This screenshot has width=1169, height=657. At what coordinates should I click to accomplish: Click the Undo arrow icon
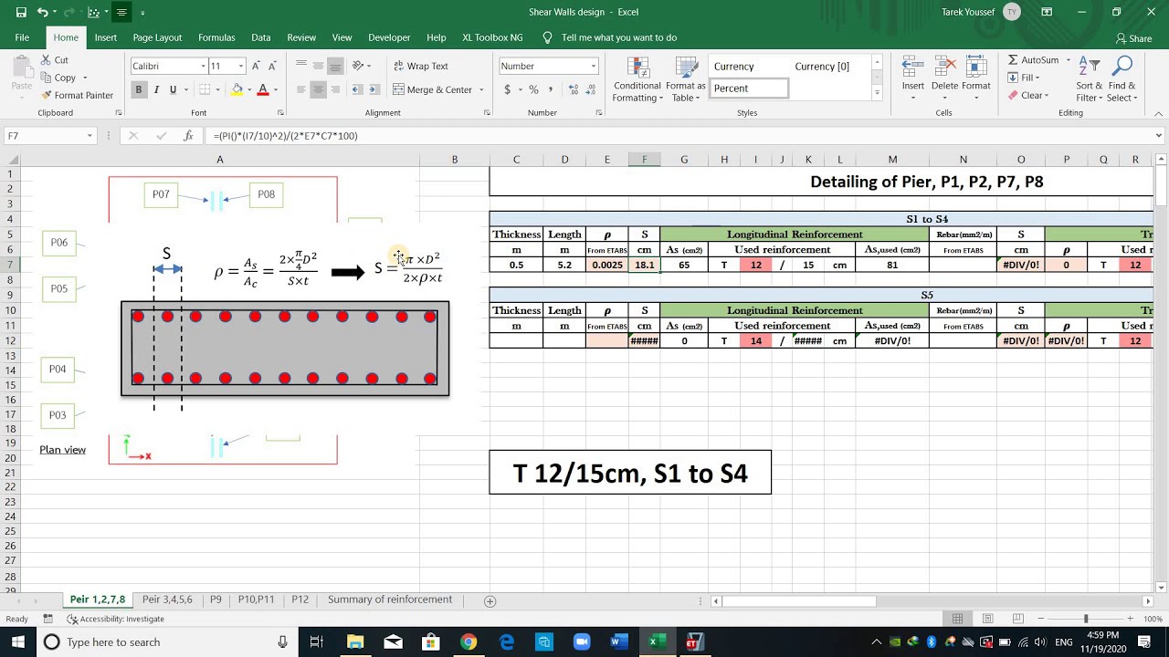[43, 13]
